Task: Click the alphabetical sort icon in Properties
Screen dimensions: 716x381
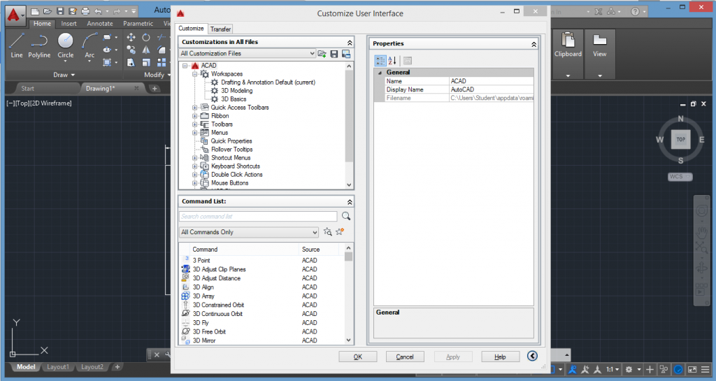Action: [x=392, y=61]
